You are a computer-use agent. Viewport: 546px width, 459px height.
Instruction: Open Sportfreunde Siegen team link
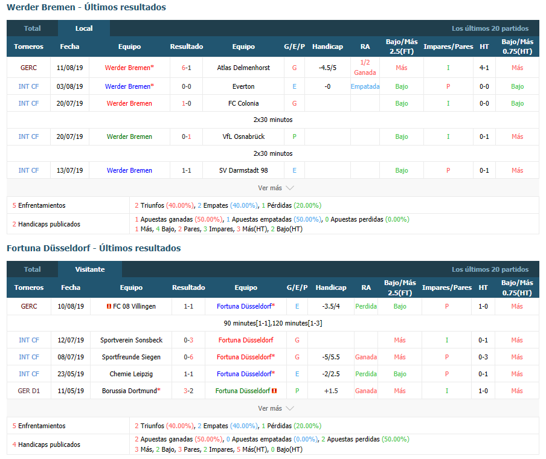point(131,357)
